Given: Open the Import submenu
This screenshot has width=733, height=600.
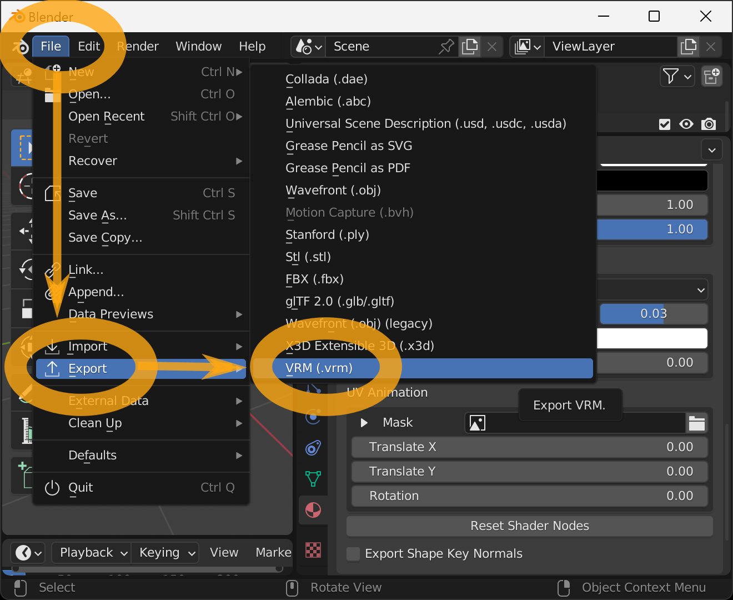Looking at the screenshot, I should click(x=141, y=347).
